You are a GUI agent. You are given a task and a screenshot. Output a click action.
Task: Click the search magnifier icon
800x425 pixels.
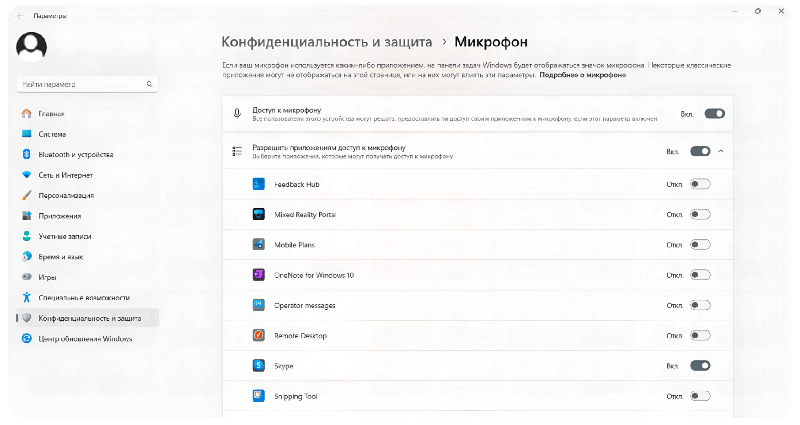(150, 84)
